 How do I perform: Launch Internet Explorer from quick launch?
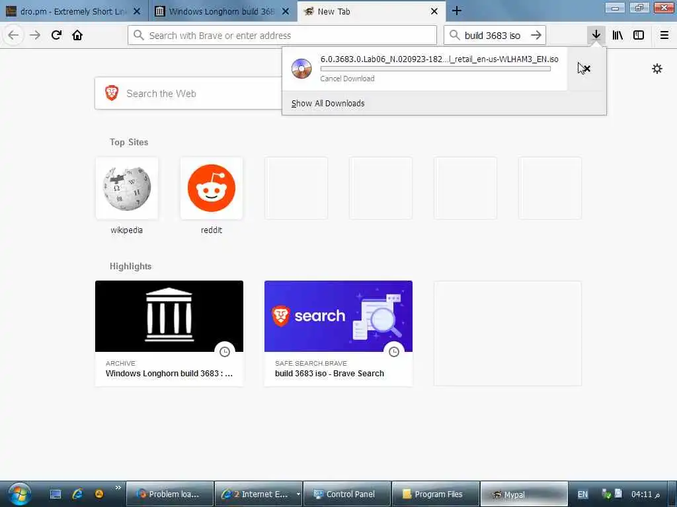pyautogui.click(x=77, y=494)
